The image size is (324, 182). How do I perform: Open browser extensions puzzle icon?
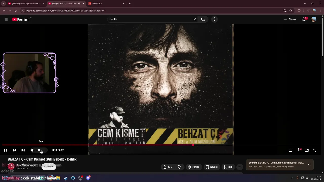[x=299, y=11]
